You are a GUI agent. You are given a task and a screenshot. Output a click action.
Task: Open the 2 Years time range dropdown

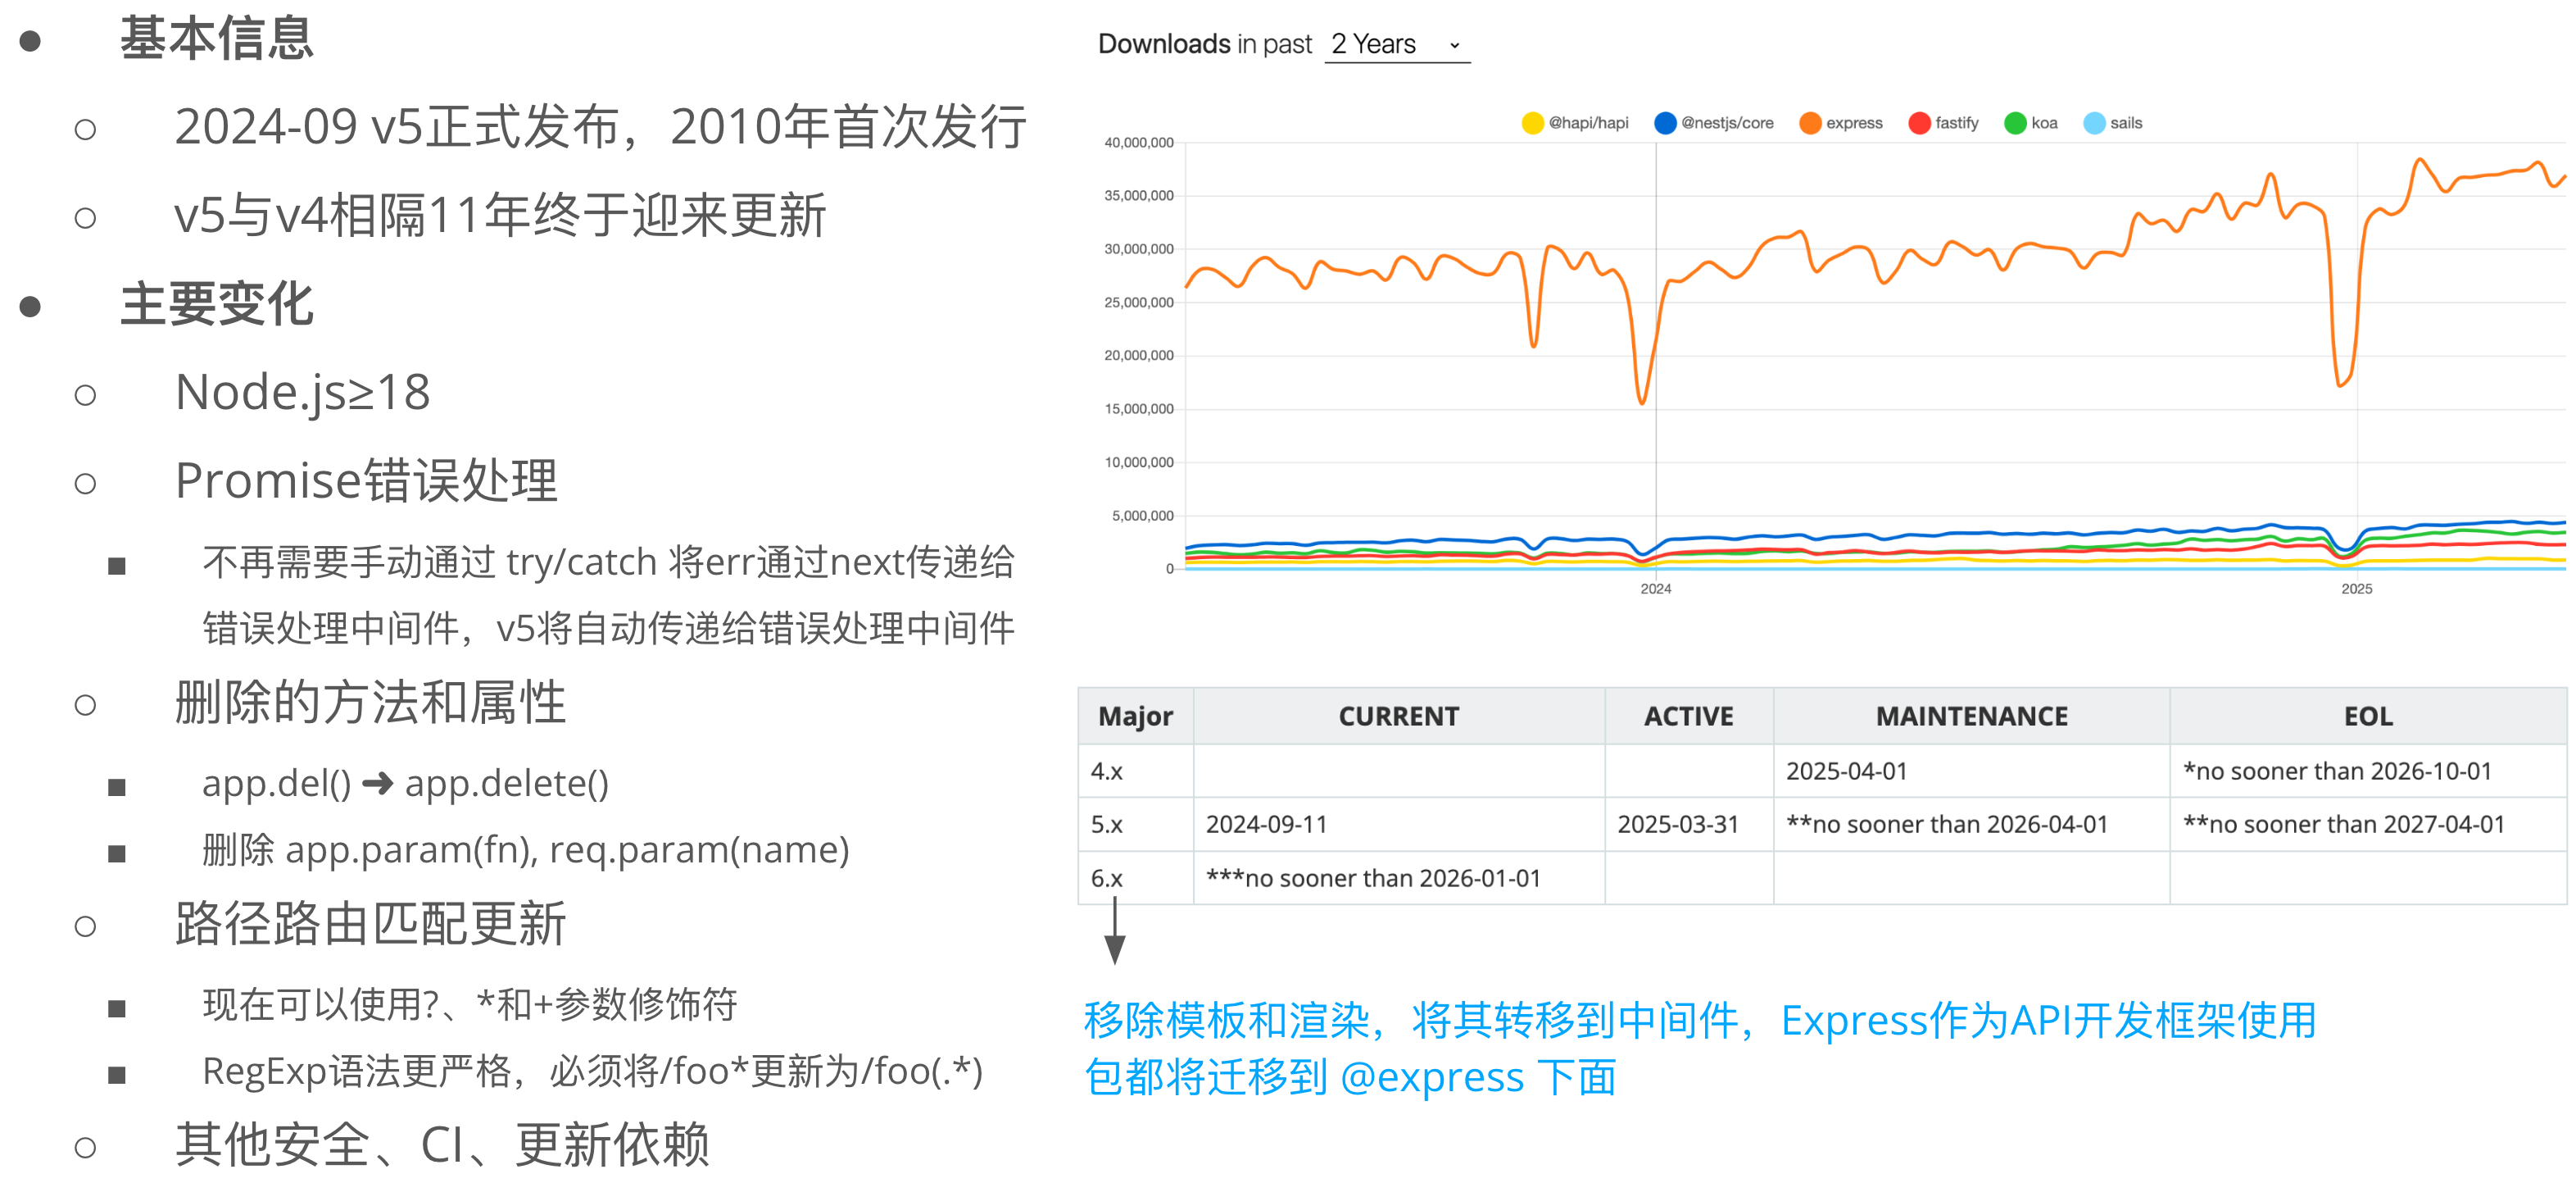[x=1397, y=44]
